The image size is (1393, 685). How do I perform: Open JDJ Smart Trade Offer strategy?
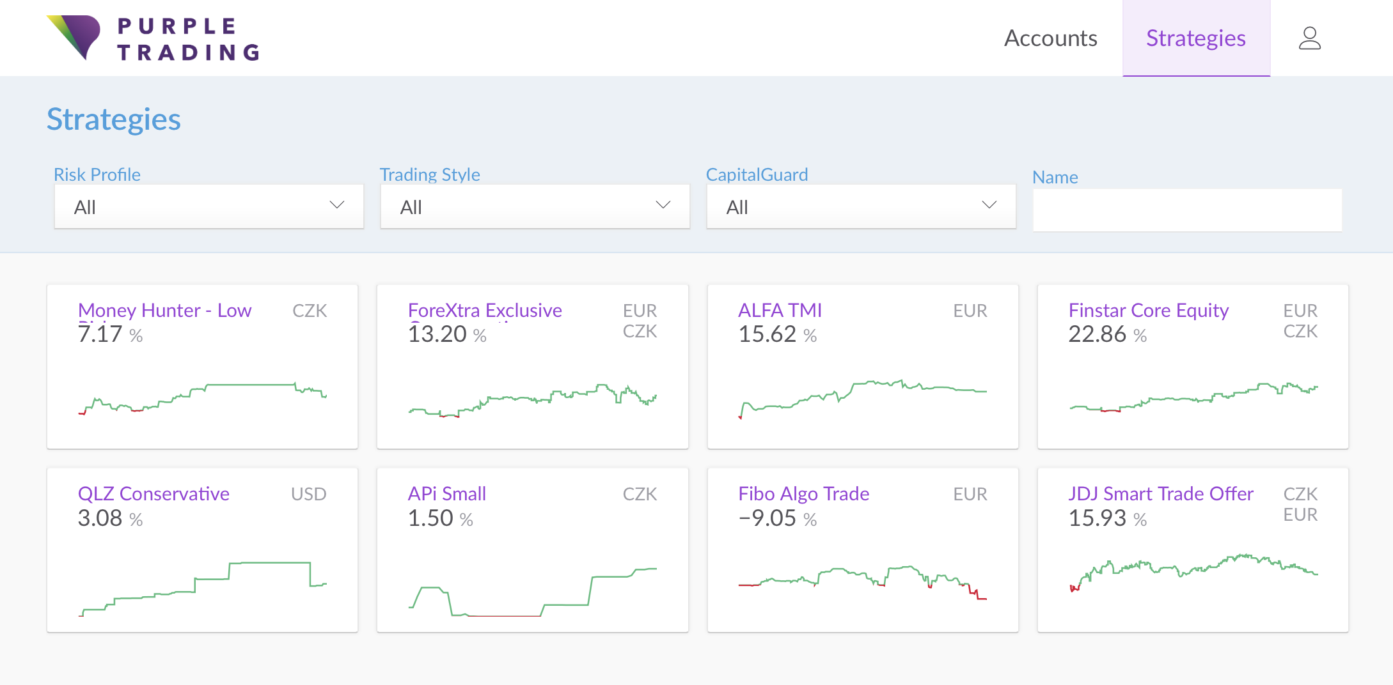1161,494
